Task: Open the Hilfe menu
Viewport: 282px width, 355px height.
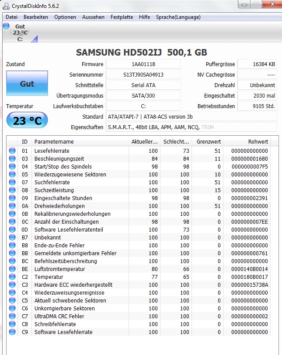Action: [144, 17]
